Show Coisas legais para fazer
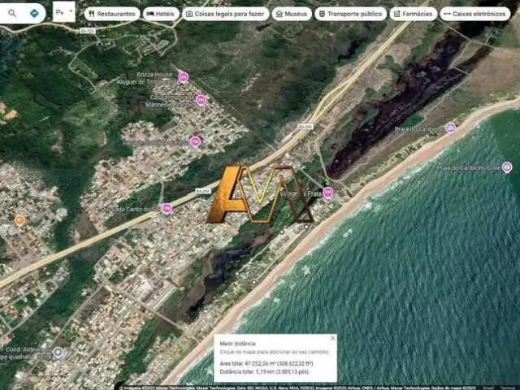Screen dimensions: 520x390 tap(225, 14)
